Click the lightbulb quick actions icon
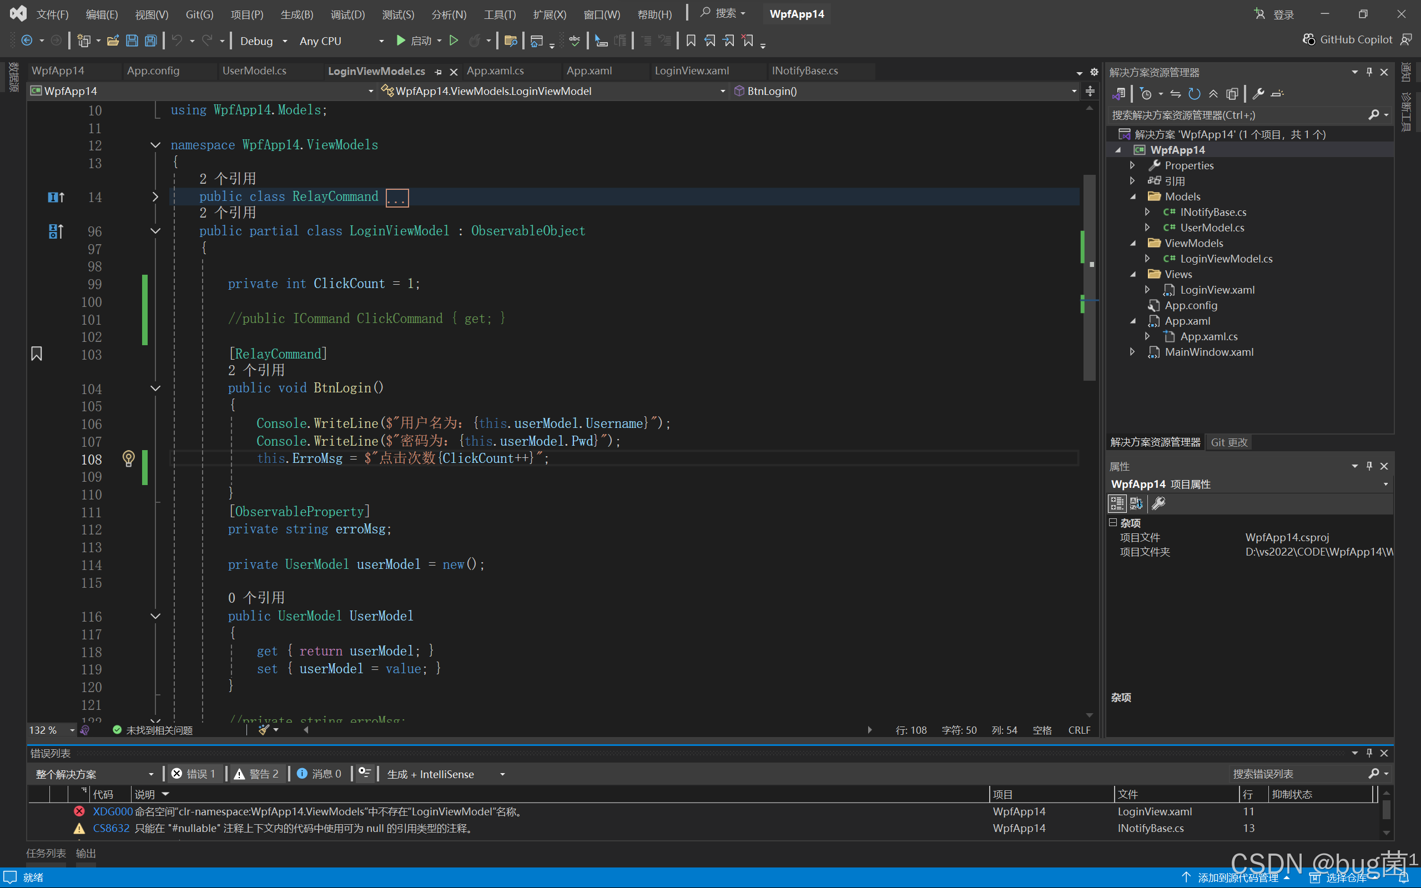 point(129,458)
